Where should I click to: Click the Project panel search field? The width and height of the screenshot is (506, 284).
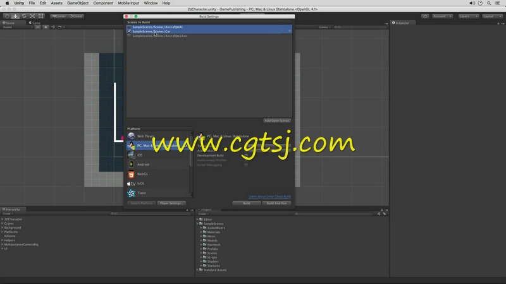[x=334, y=214]
